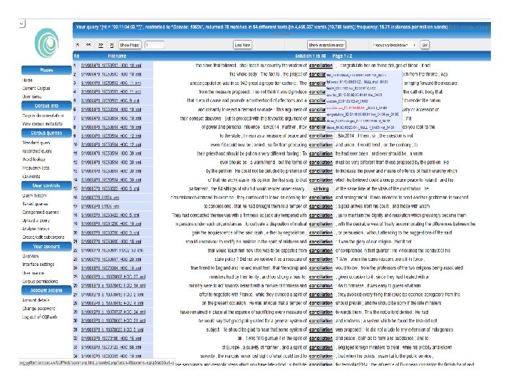Screen dimensions: 513x385
Task: Click the 'conciliation' node in row 25
Action: (x=321, y=277)
